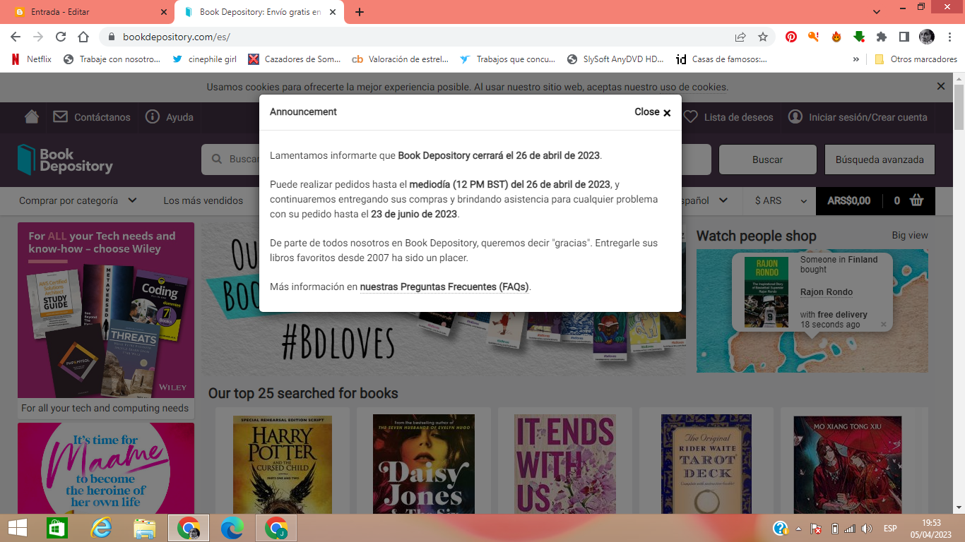Image resolution: width=965 pixels, height=542 pixels.
Task: Open the extensions puzzle icon
Action: coord(882,37)
